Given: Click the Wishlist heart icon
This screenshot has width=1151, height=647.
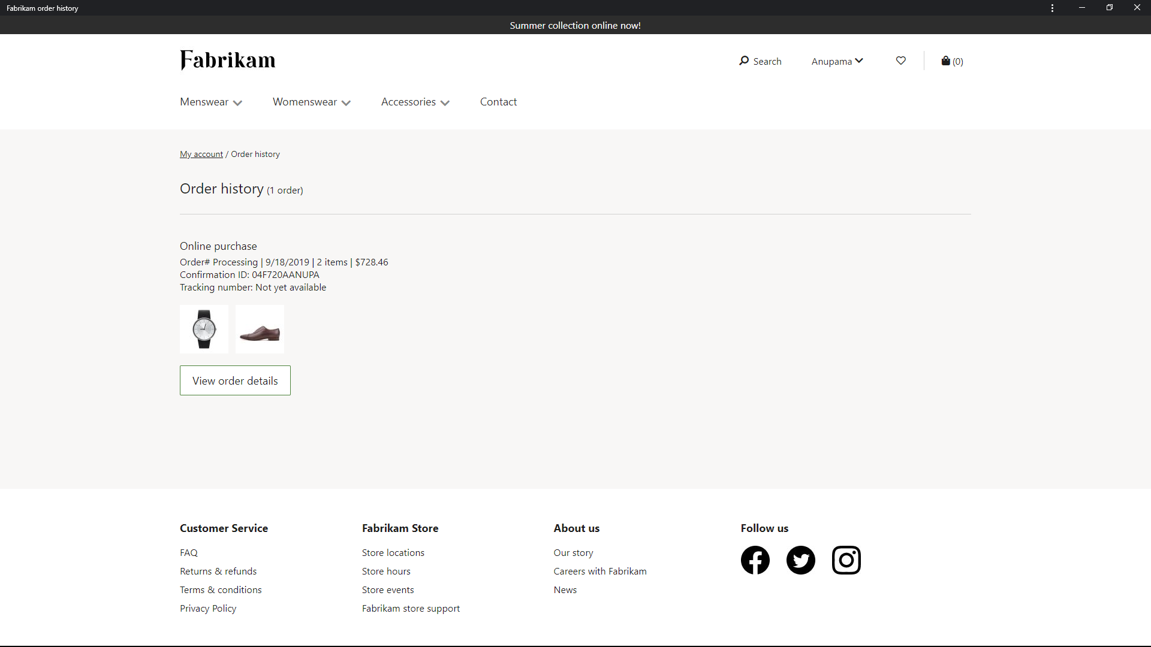Looking at the screenshot, I should 900,61.
